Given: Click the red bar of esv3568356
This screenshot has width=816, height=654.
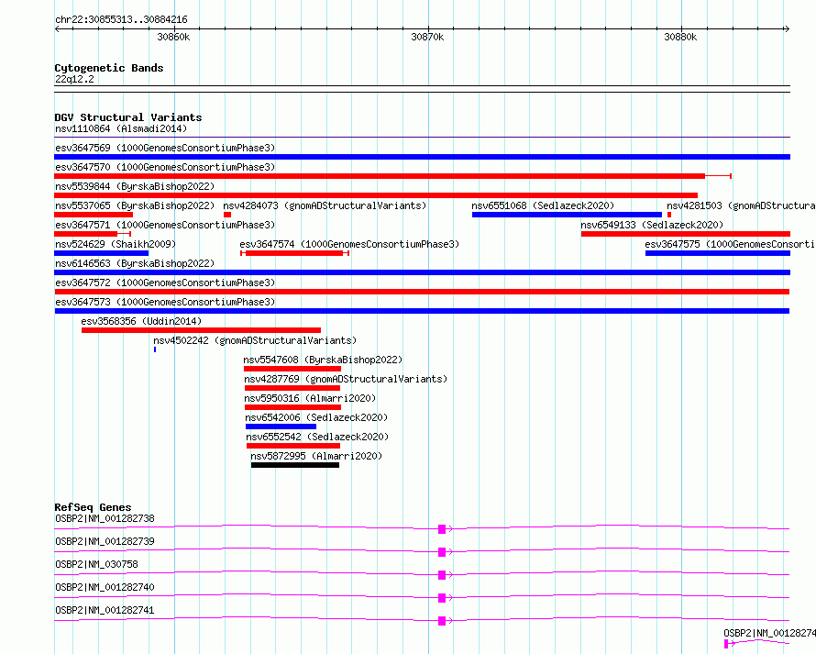Looking at the screenshot, I should coord(202,330).
